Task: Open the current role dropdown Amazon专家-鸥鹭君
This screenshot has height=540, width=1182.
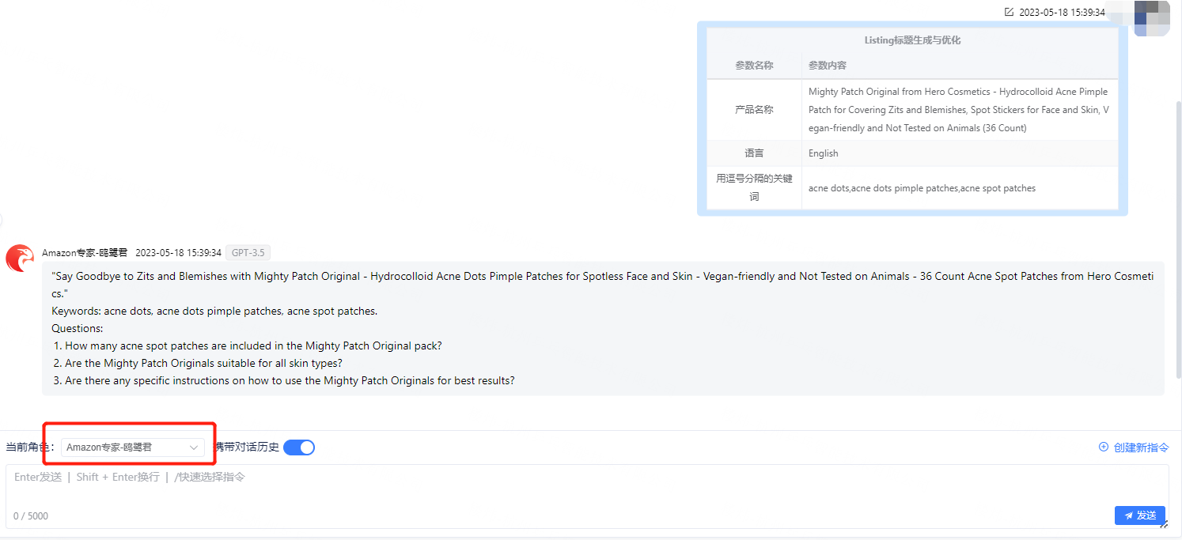Action: (133, 447)
